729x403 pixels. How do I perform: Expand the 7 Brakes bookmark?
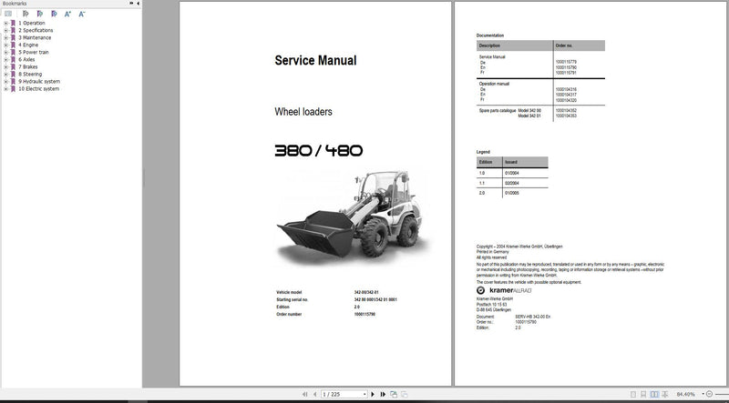pos(5,66)
